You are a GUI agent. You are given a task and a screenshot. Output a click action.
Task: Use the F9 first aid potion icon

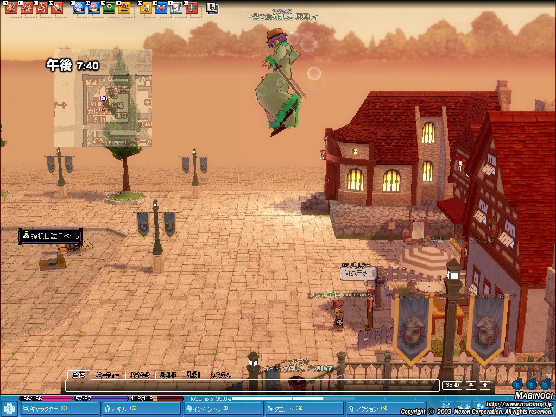pos(146,8)
